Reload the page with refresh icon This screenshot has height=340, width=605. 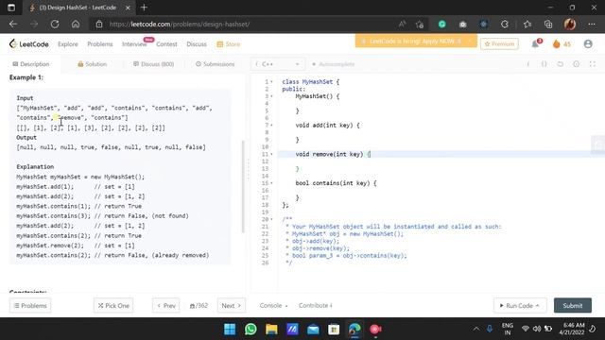[x=55, y=24]
